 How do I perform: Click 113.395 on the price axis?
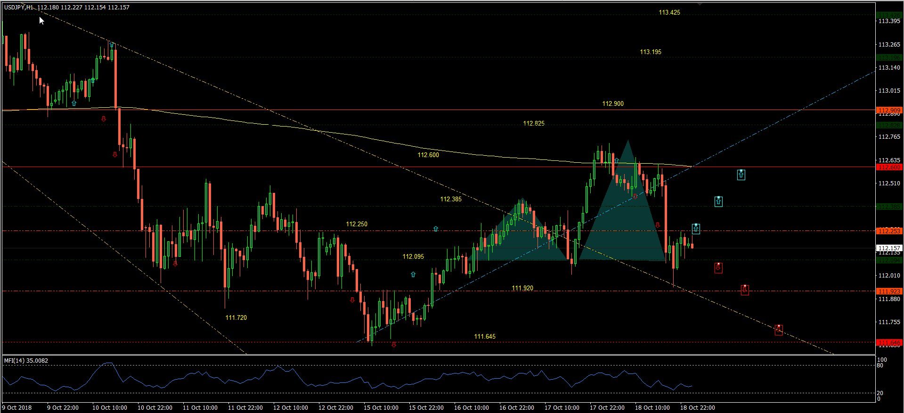coord(889,21)
